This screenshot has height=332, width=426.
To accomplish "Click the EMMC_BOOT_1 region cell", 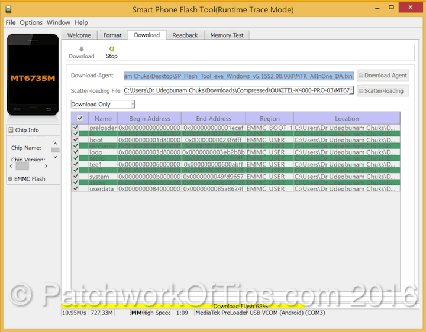I will click(270, 128).
